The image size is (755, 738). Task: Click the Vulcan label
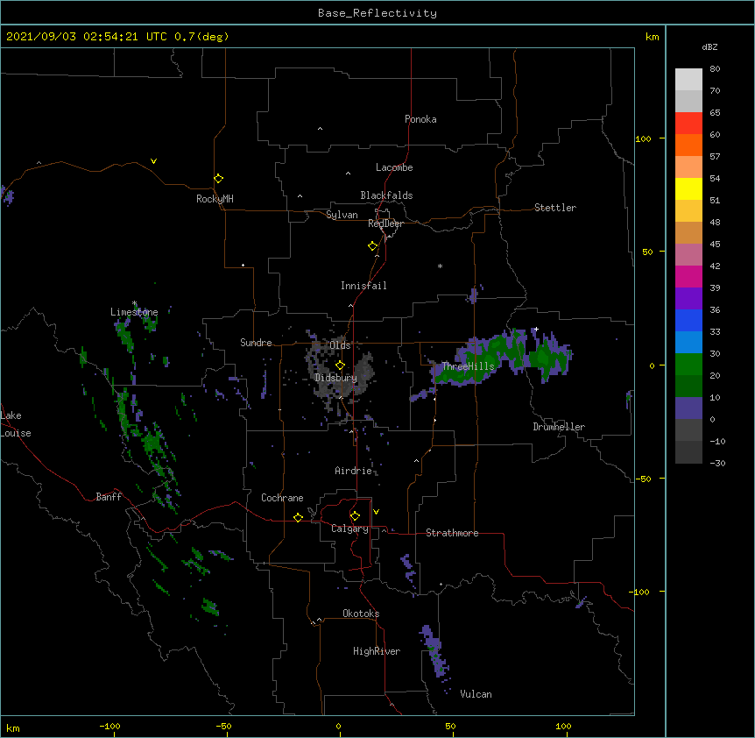pyautogui.click(x=476, y=694)
